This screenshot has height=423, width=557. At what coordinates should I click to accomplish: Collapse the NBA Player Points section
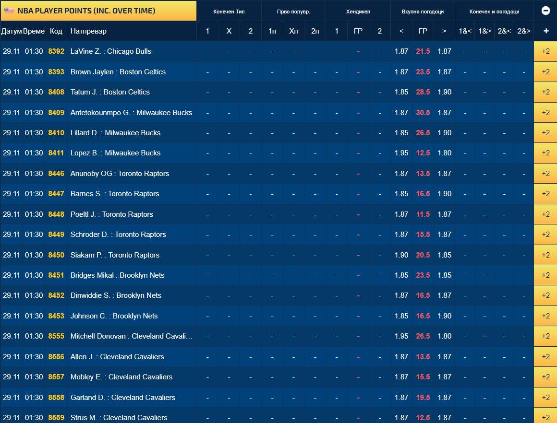pyautogui.click(x=545, y=11)
